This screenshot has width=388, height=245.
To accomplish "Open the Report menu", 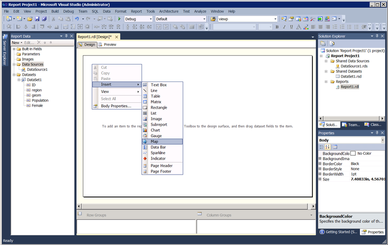I will pos(136,11).
